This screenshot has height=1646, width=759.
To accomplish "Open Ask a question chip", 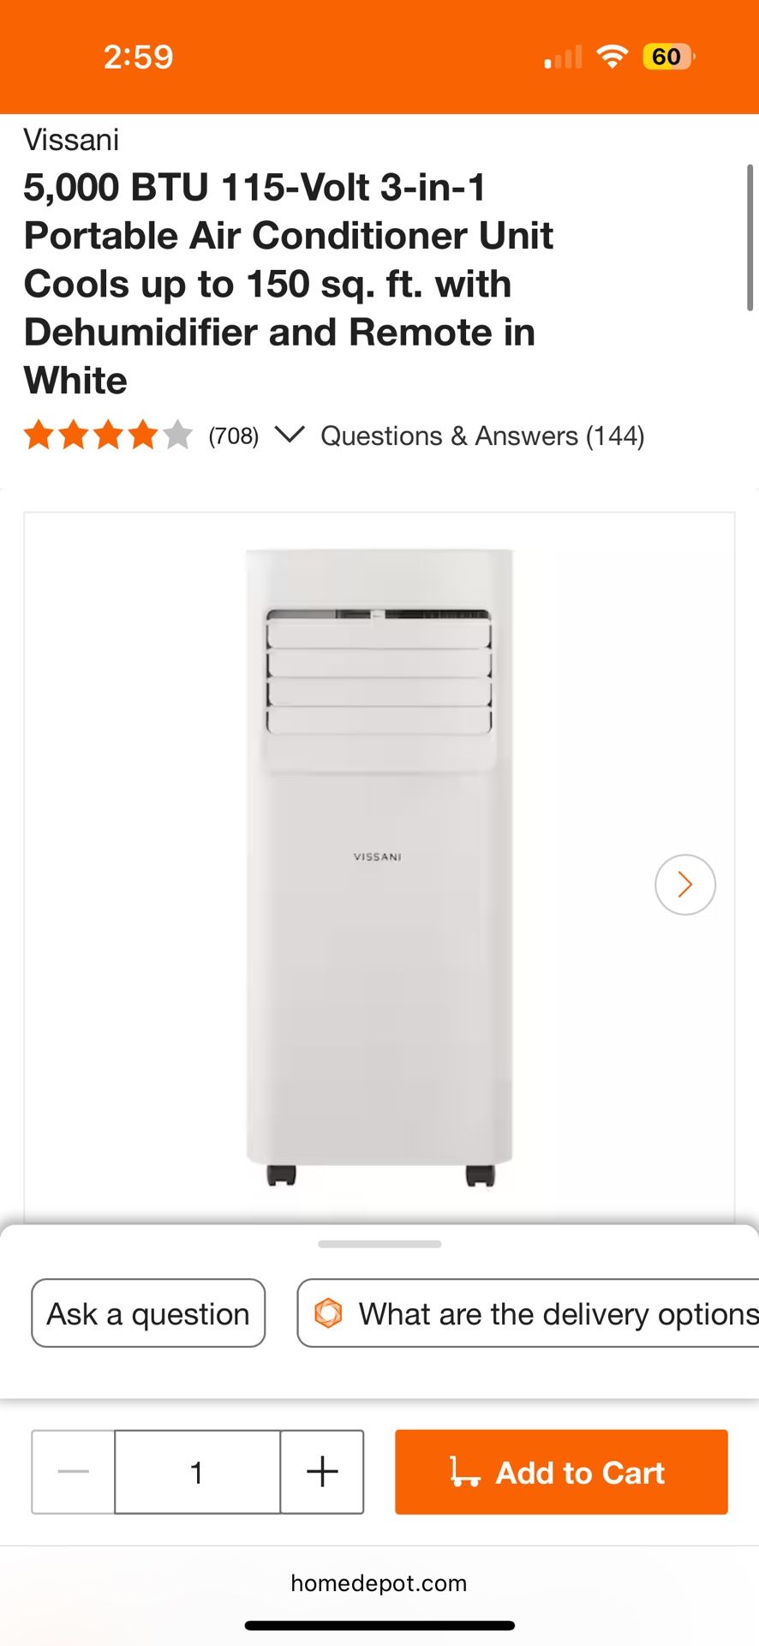I will (x=148, y=1313).
